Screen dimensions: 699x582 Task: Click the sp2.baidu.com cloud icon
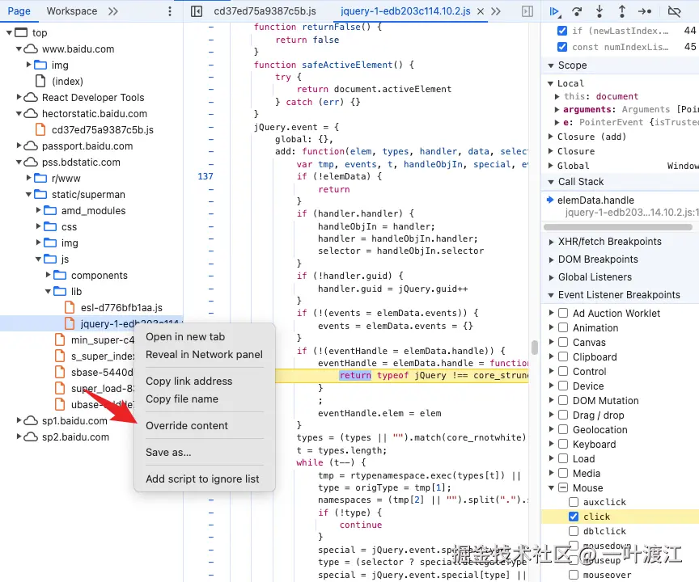[31, 436]
